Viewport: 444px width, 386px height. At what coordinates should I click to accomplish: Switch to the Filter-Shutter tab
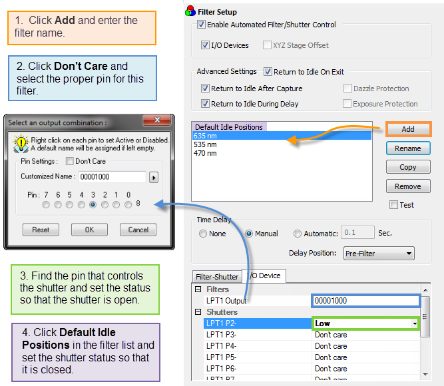216,276
